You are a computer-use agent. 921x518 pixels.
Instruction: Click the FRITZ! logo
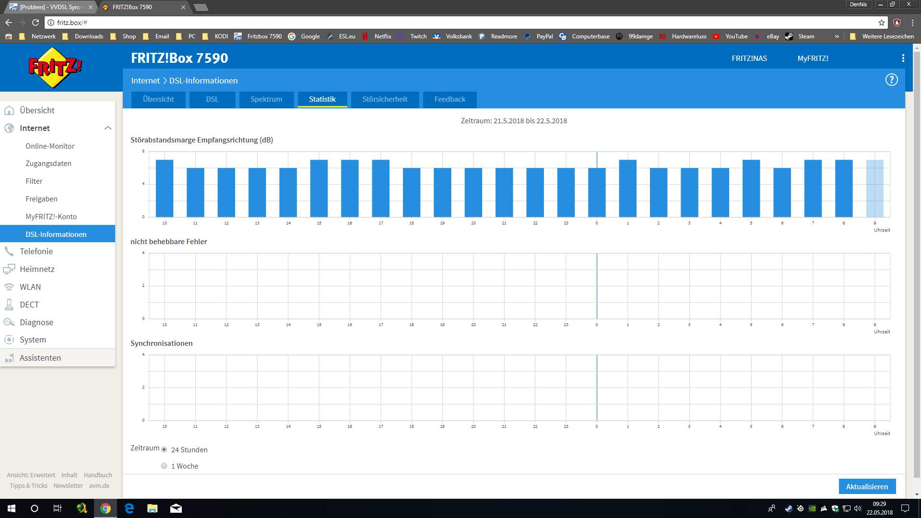click(x=55, y=68)
